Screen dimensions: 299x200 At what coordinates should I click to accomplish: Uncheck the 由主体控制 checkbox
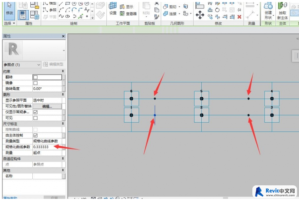coord(35,135)
